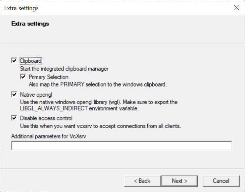Image resolution: width=245 pixels, height=192 pixels.
Task: Toggle the Primary Selection checkbox
Action: [23, 77]
